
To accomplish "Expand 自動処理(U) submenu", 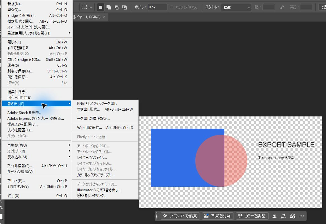I will pos(37,145).
